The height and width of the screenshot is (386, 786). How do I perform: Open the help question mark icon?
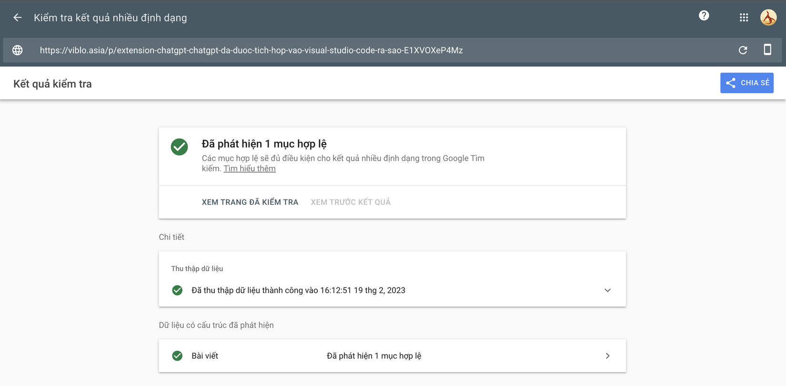[x=704, y=16]
